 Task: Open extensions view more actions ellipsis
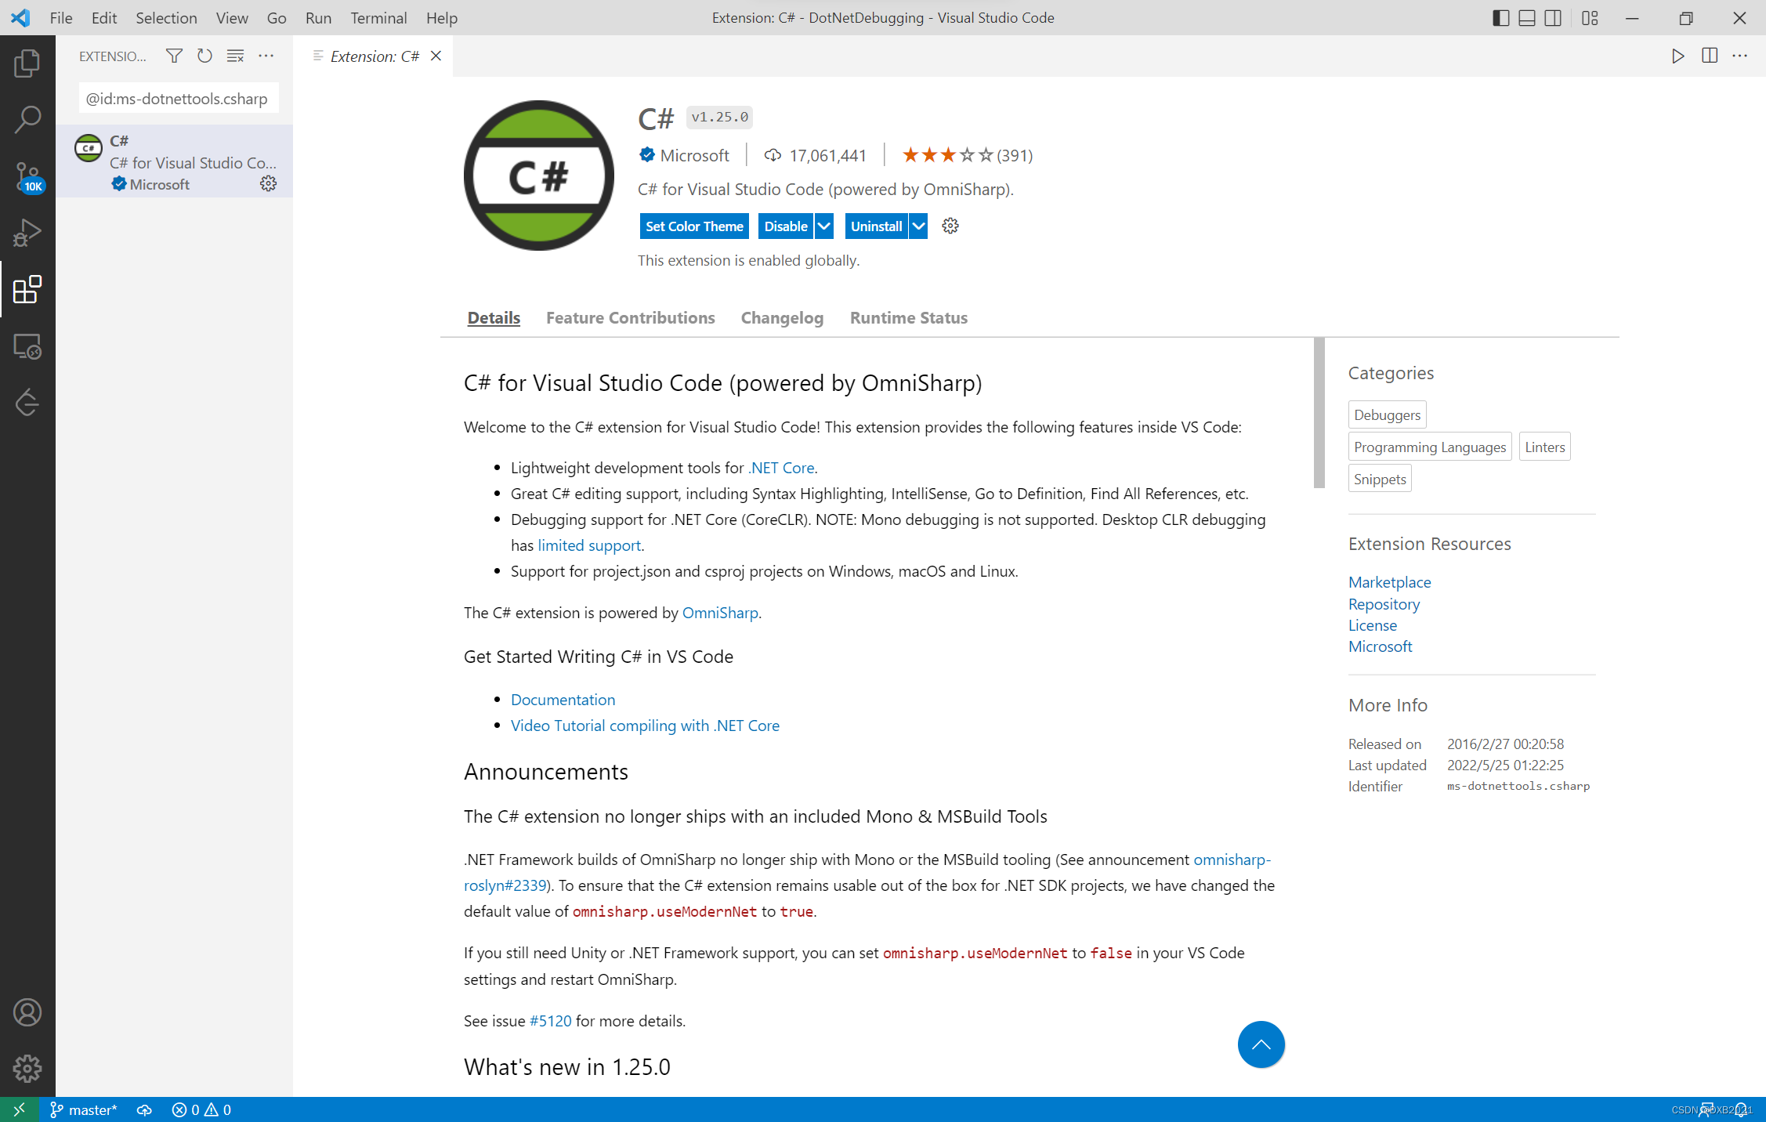[266, 56]
